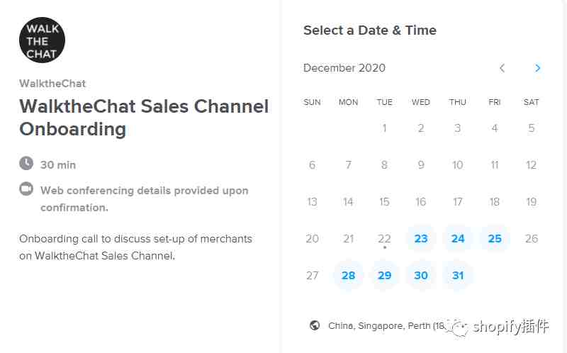
Task: Choose December 29 on the calendar
Action: pos(384,276)
